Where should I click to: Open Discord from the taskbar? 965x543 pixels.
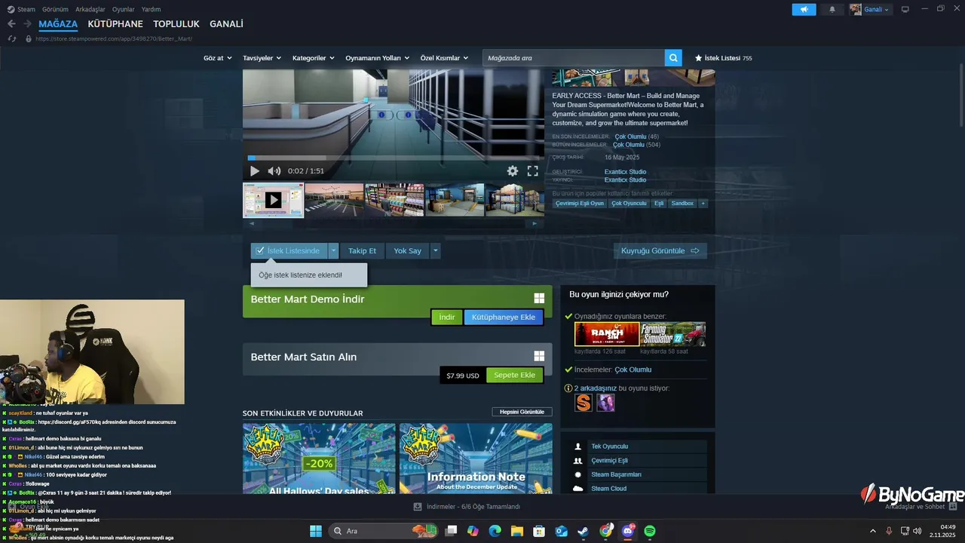[x=628, y=531]
